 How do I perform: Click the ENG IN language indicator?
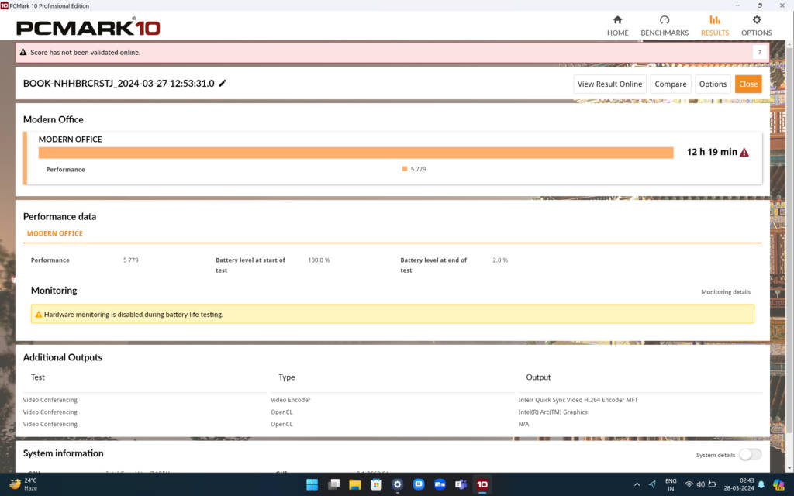tap(671, 484)
